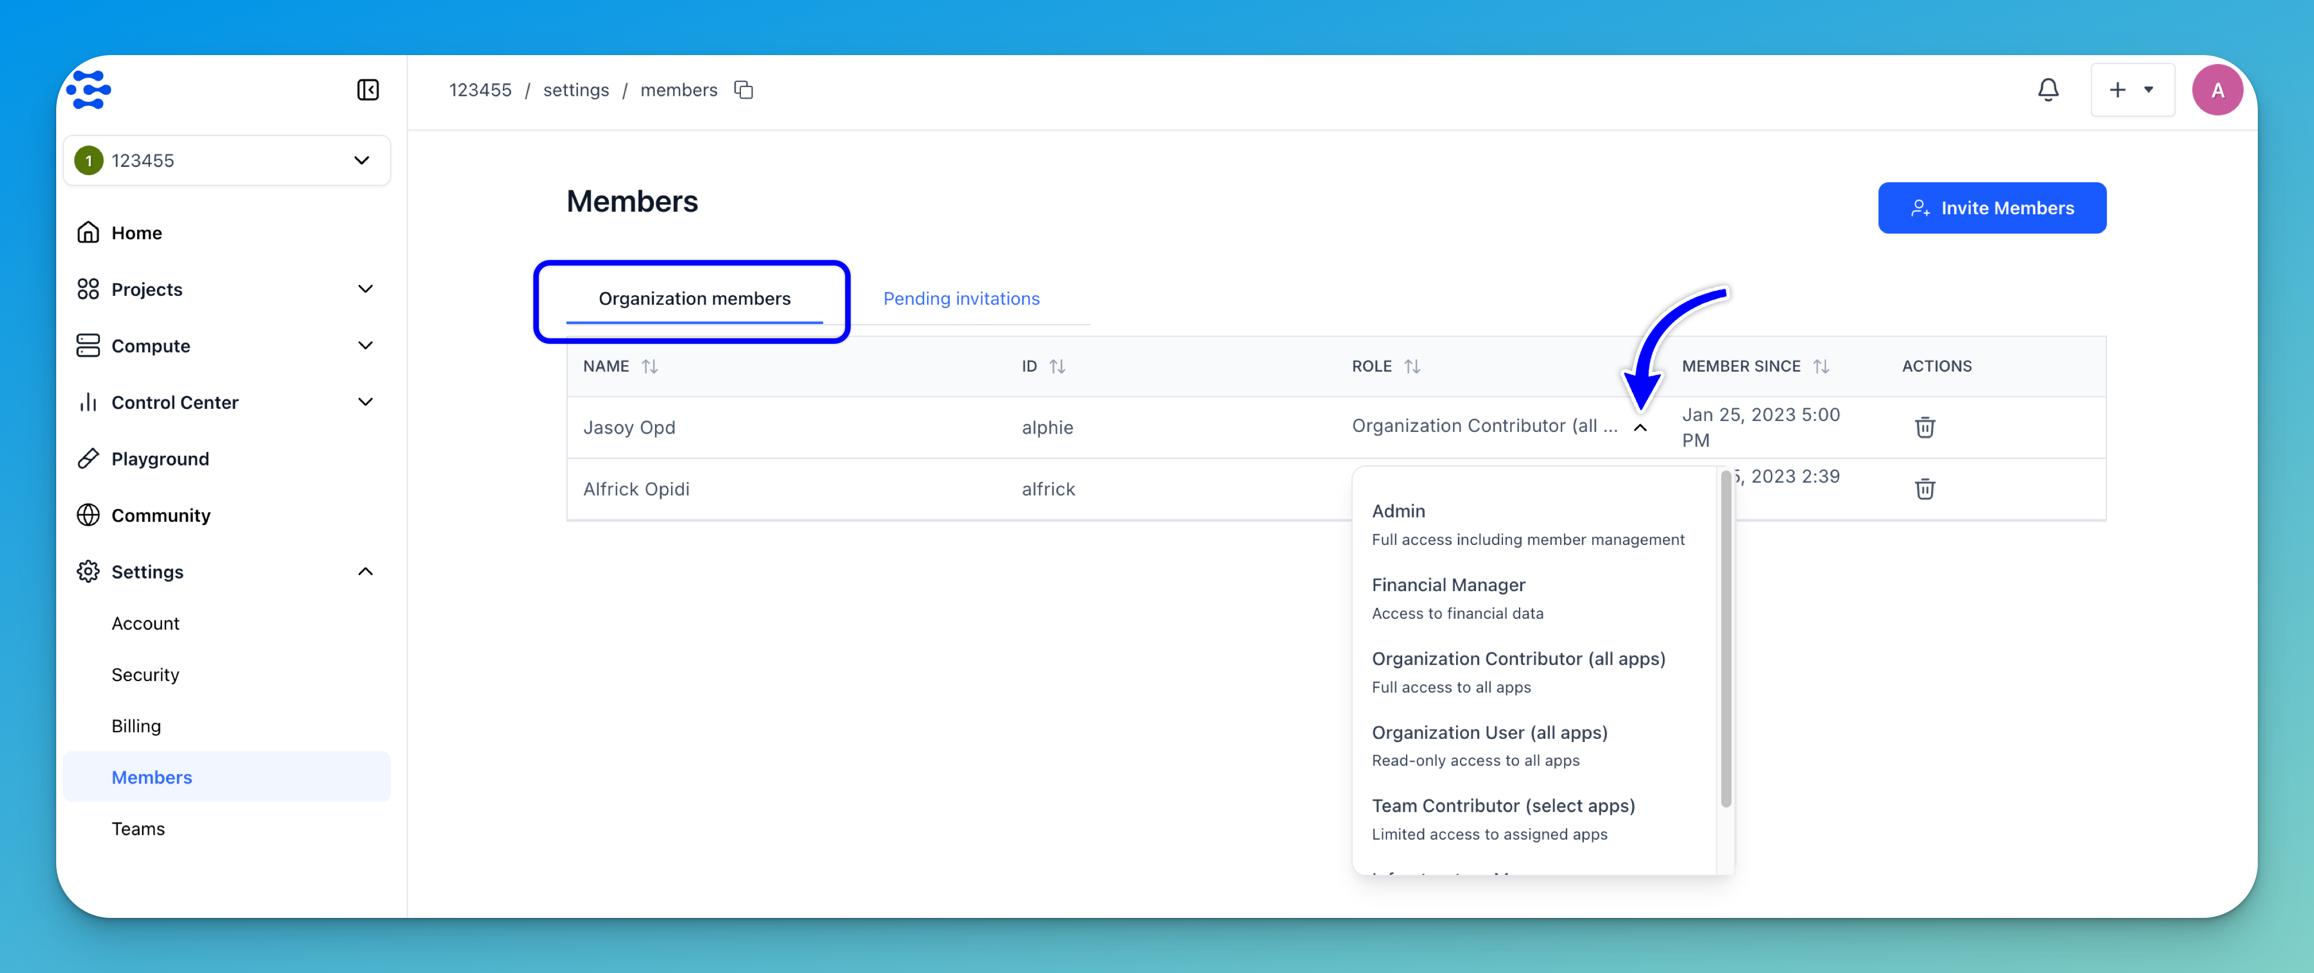
Task: Open the 123455 organization selector
Action: [226, 161]
